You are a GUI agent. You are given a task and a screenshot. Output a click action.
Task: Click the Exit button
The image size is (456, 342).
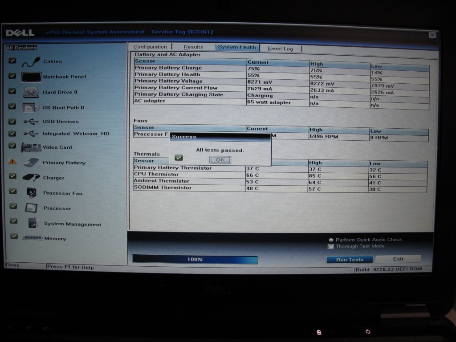tap(398, 259)
